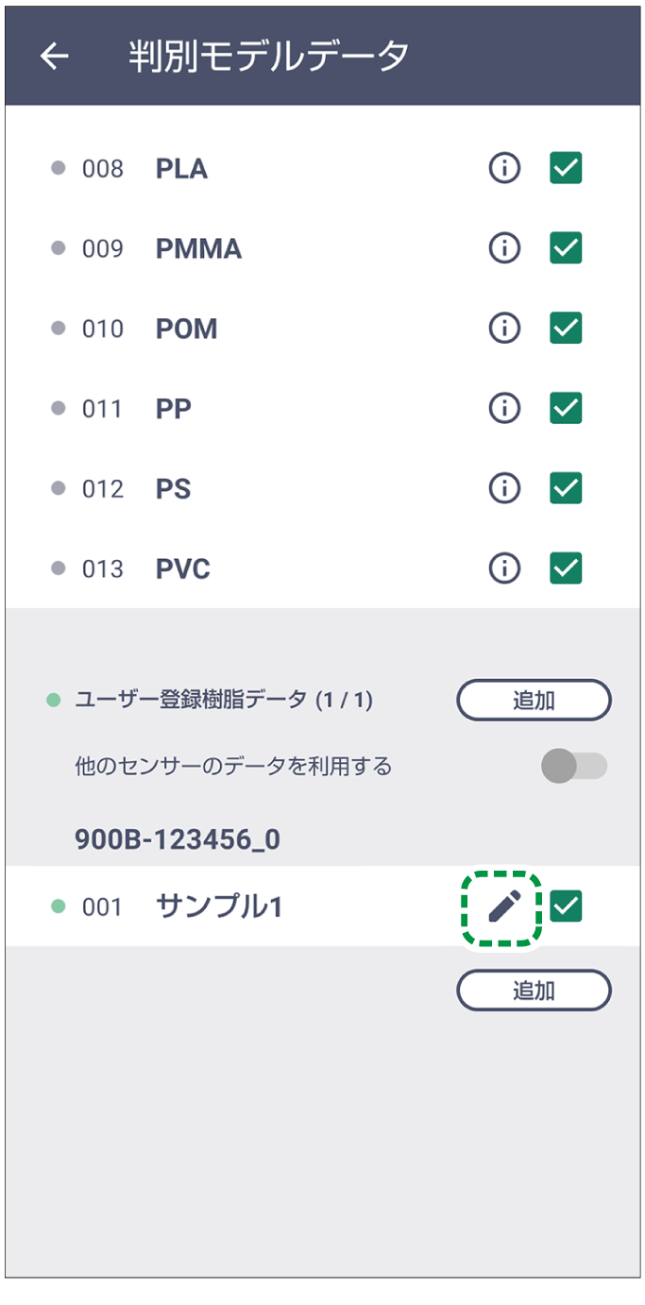Screen dimensions: 645x1305
Task: Toggle the サンプル1 checkbox
Action: click(566, 907)
